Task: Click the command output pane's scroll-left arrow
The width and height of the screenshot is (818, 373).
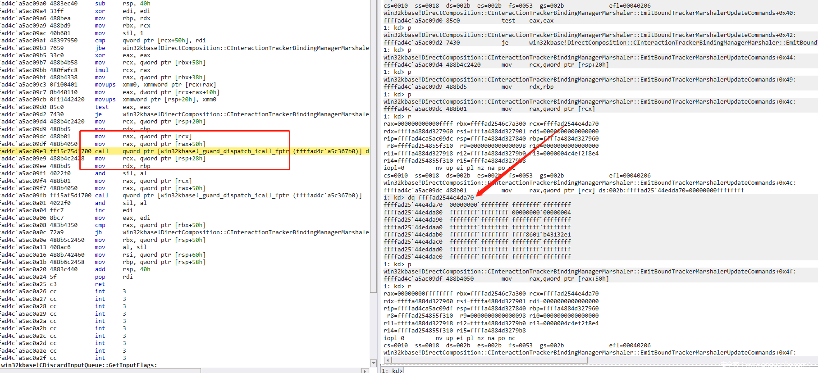Action: click(x=388, y=360)
